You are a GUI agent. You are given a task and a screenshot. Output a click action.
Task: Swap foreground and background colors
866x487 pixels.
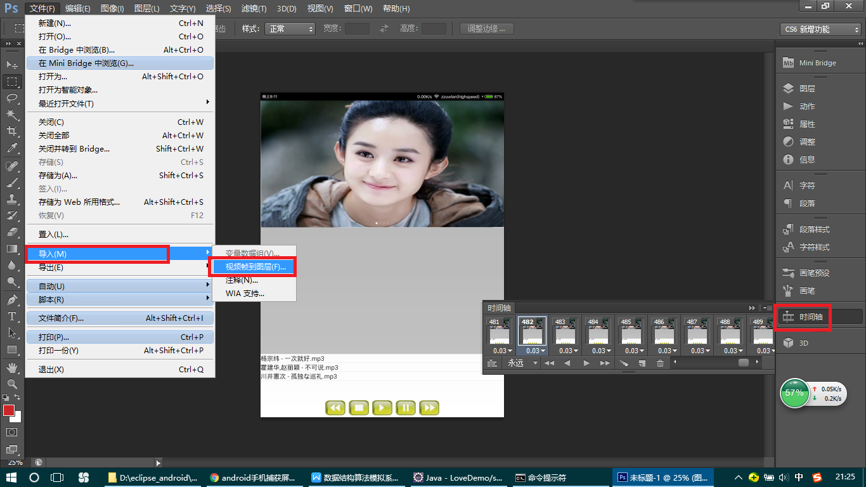(x=18, y=397)
